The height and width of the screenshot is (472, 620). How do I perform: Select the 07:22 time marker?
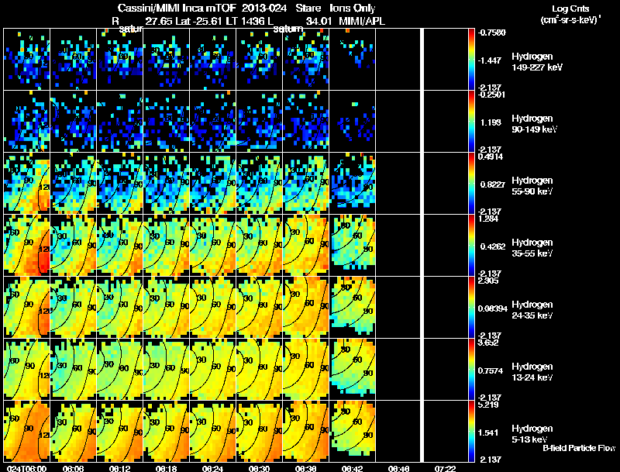coord(445,468)
